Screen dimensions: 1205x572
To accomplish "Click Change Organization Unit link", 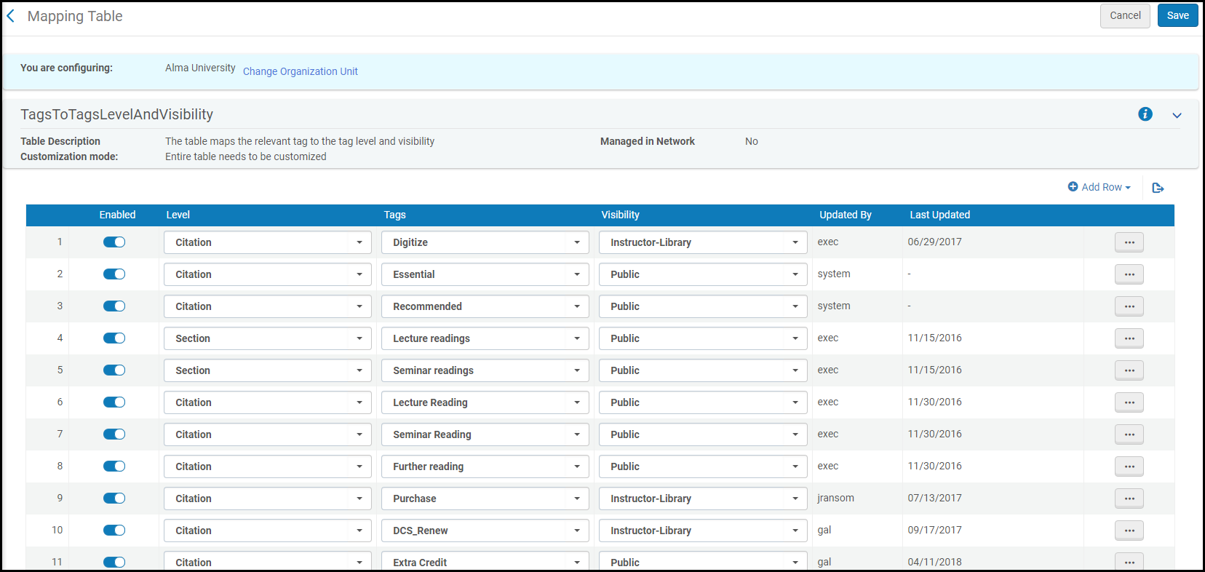I will (x=301, y=71).
